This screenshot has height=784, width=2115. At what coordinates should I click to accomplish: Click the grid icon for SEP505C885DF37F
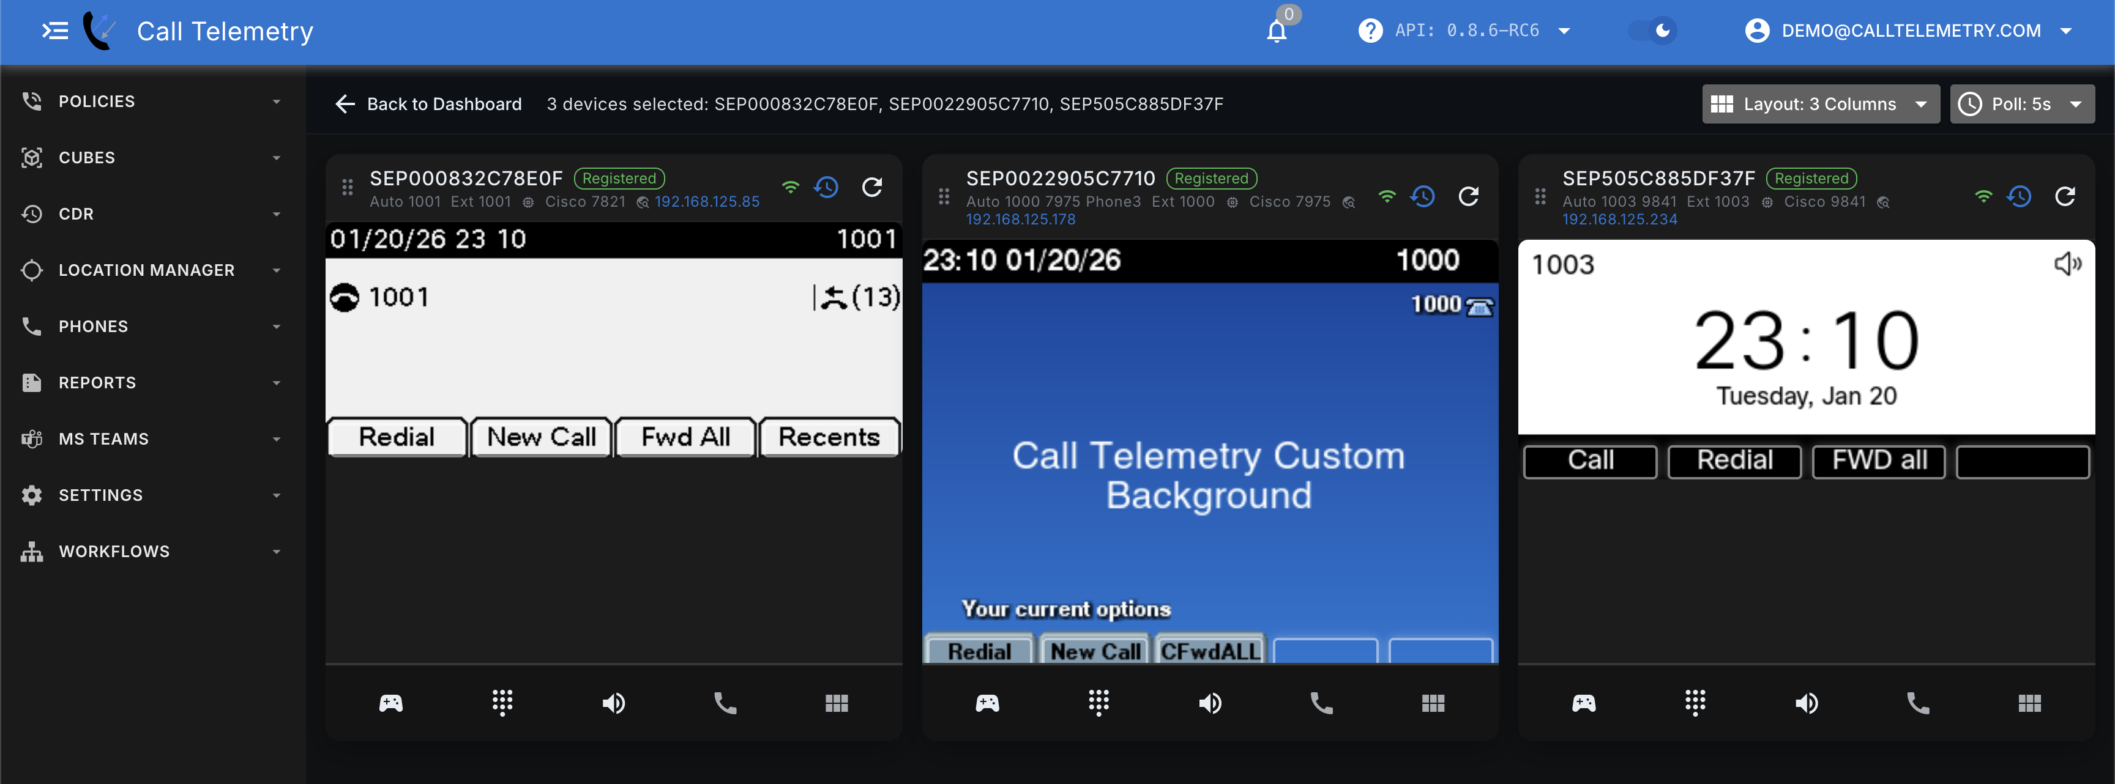(x=2029, y=704)
